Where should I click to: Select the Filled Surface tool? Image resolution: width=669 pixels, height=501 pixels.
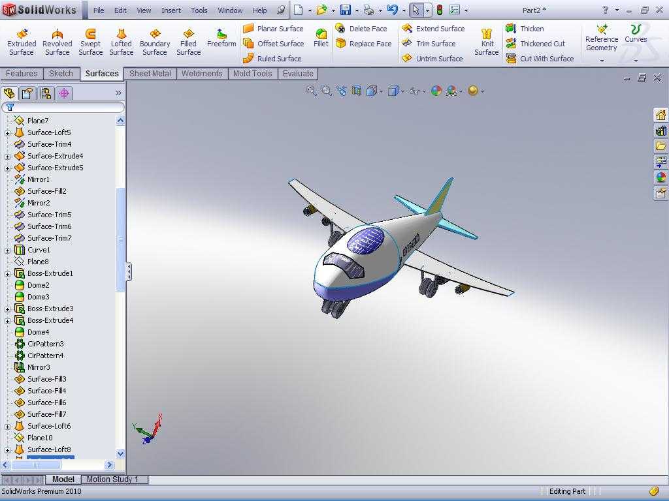pyautogui.click(x=189, y=42)
